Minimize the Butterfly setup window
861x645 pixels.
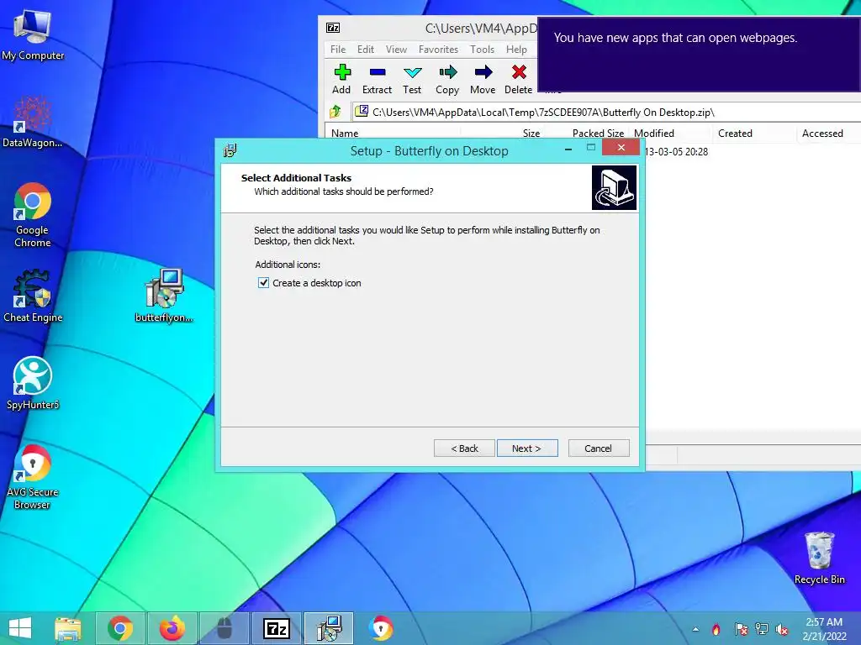click(x=568, y=149)
